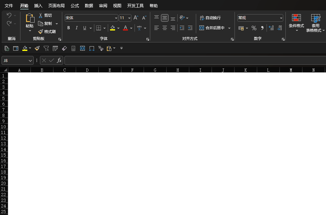Increase font size with large A icon

(136, 18)
